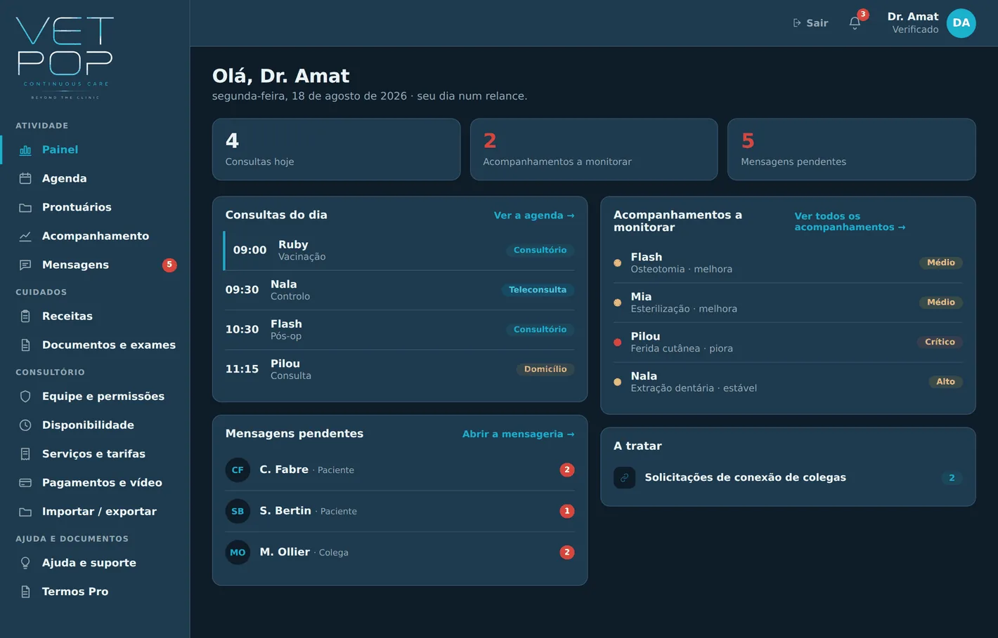This screenshot has width=998, height=638.
Task: Click the Prontuários folder icon
Action: tap(25, 207)
